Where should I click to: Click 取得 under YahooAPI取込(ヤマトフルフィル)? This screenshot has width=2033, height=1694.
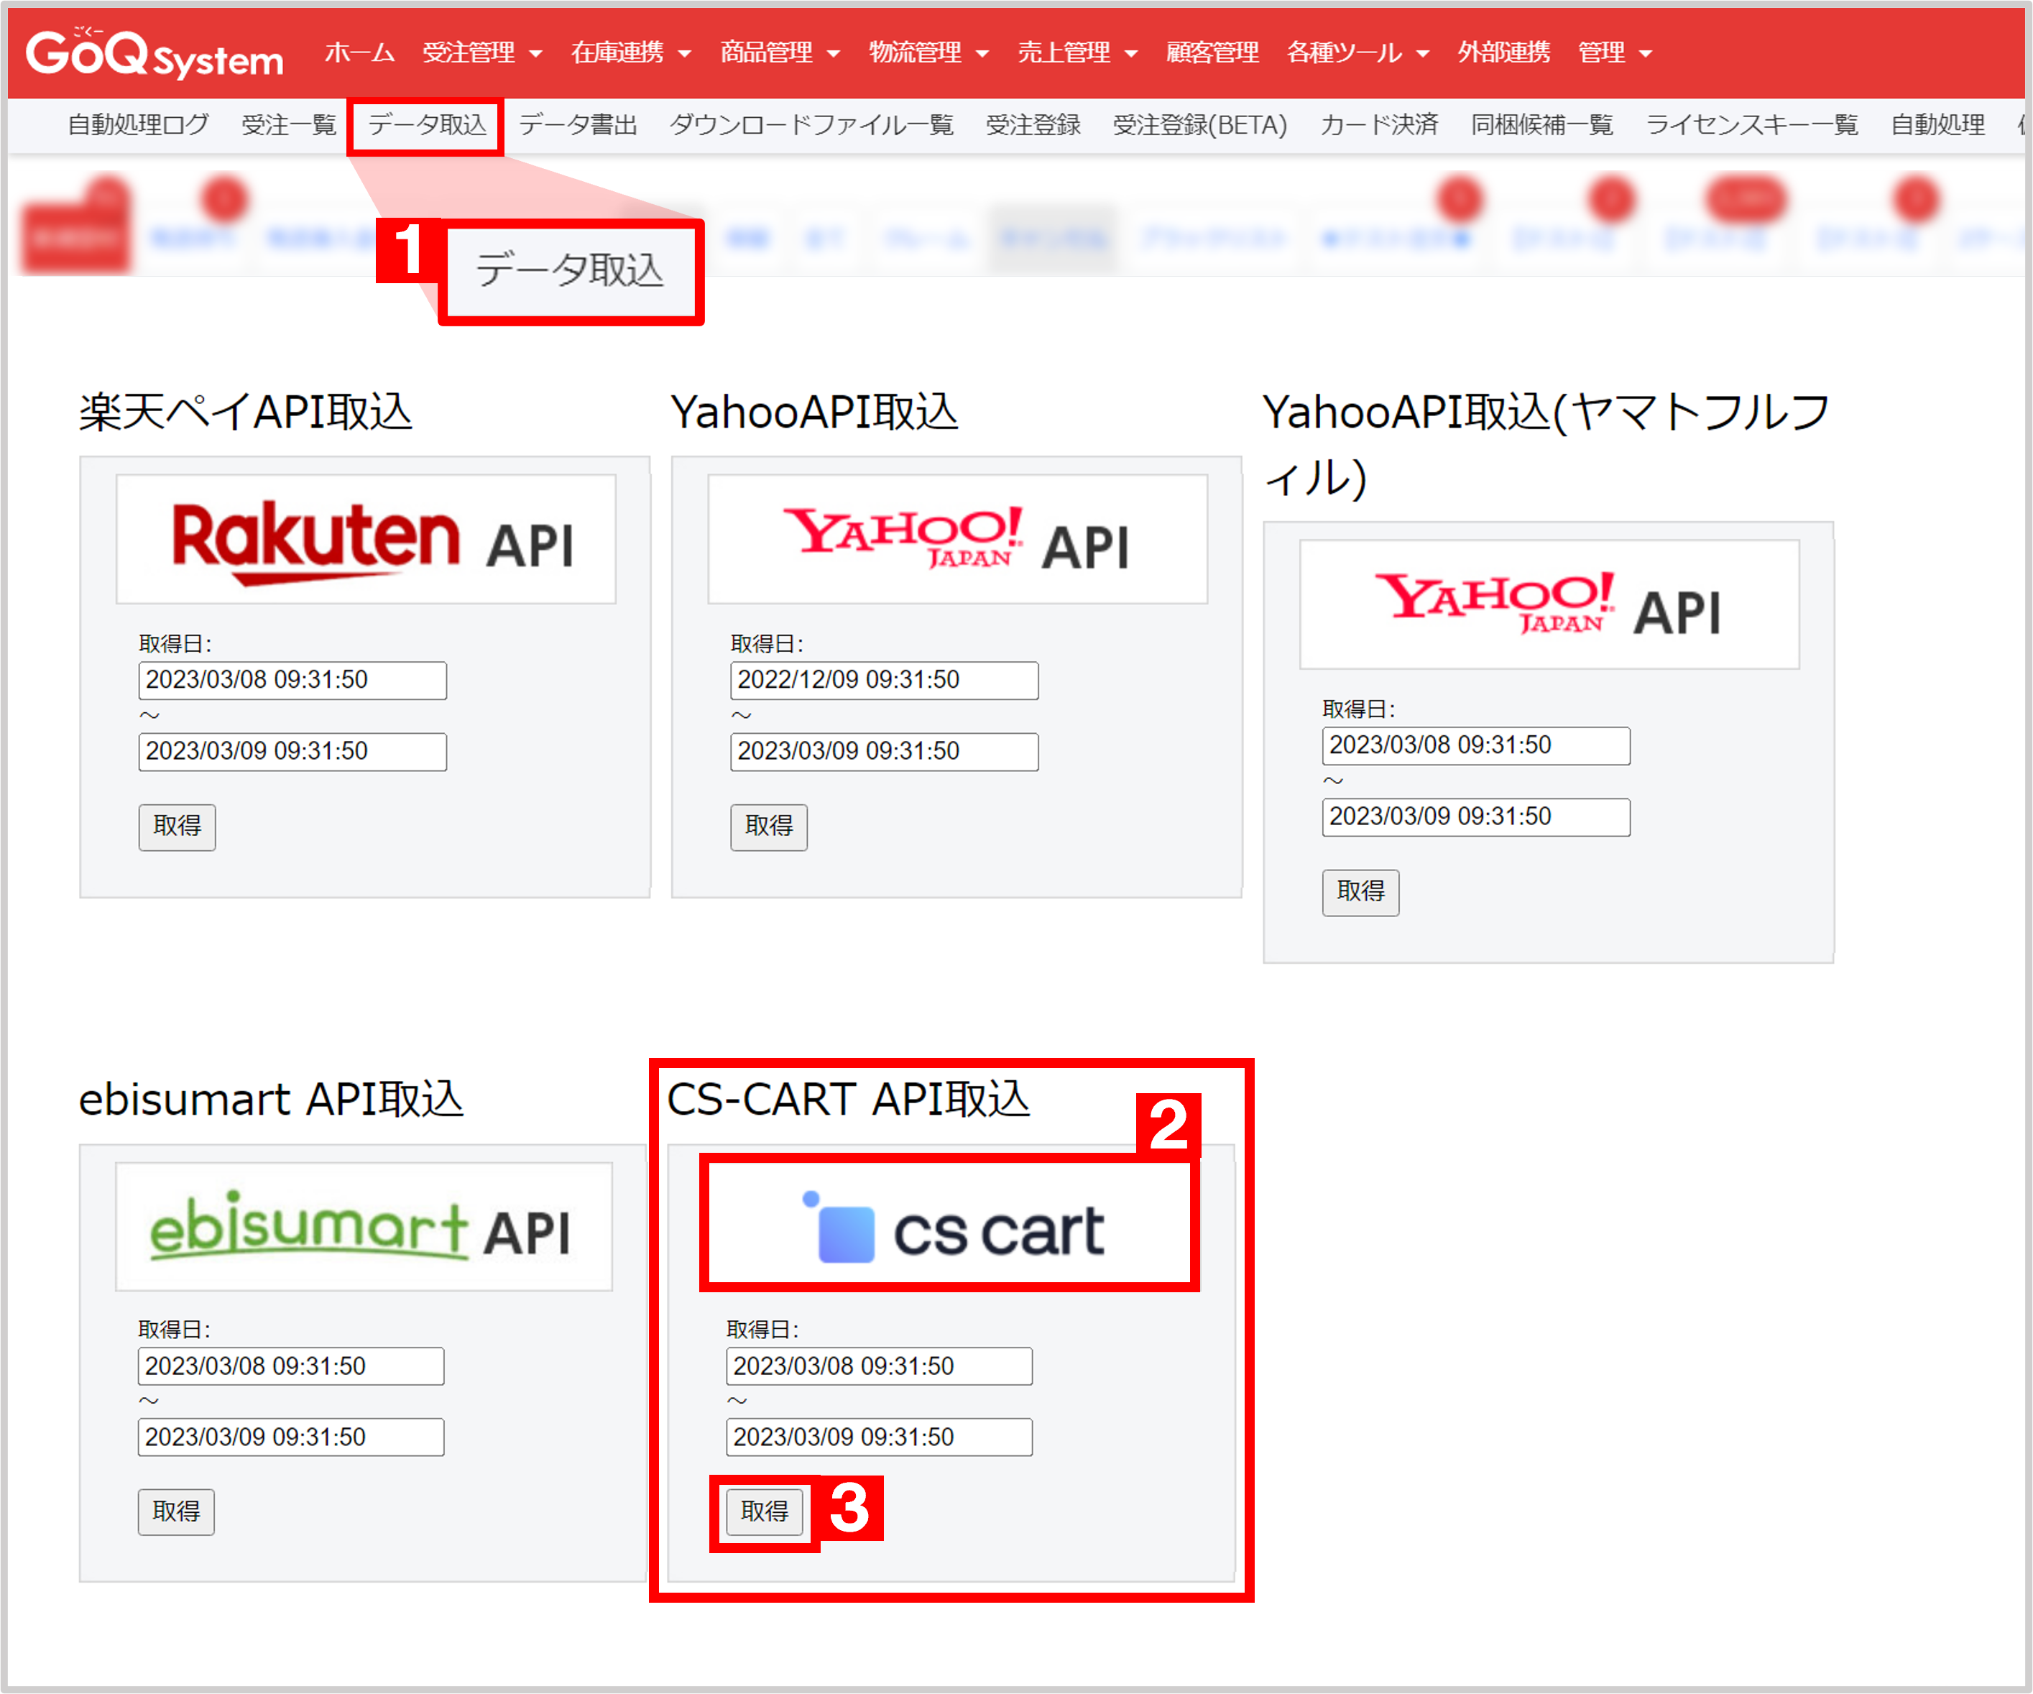pyautogui.click(x=1360, y=893)
